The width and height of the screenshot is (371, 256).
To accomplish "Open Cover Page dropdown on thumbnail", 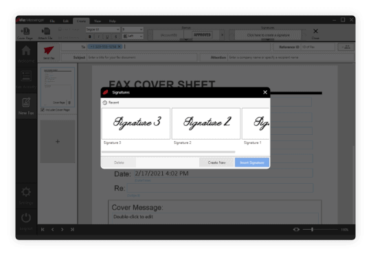I will [x=59, y=103].
